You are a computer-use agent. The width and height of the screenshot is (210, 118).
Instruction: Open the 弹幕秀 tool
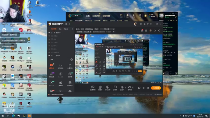61,84
